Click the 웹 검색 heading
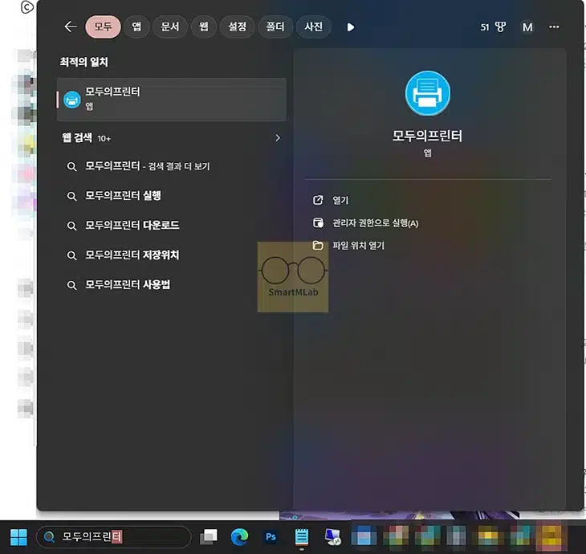Image resolution: width=586 pixels, height=554 pixels. [77, 137]
